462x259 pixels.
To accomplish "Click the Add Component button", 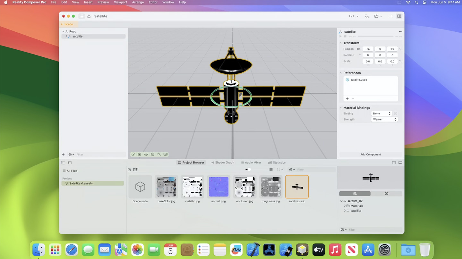I will (x=371, y=155).
